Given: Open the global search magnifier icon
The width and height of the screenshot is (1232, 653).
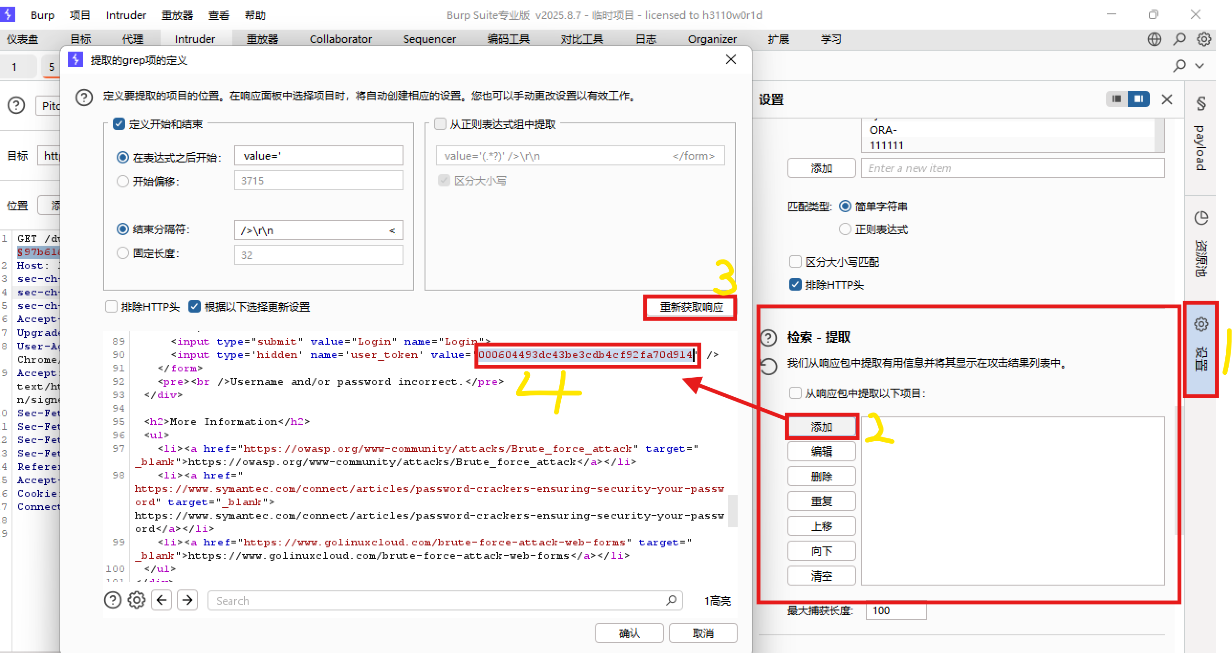Looking at the screenshot, I should 1179,39.
